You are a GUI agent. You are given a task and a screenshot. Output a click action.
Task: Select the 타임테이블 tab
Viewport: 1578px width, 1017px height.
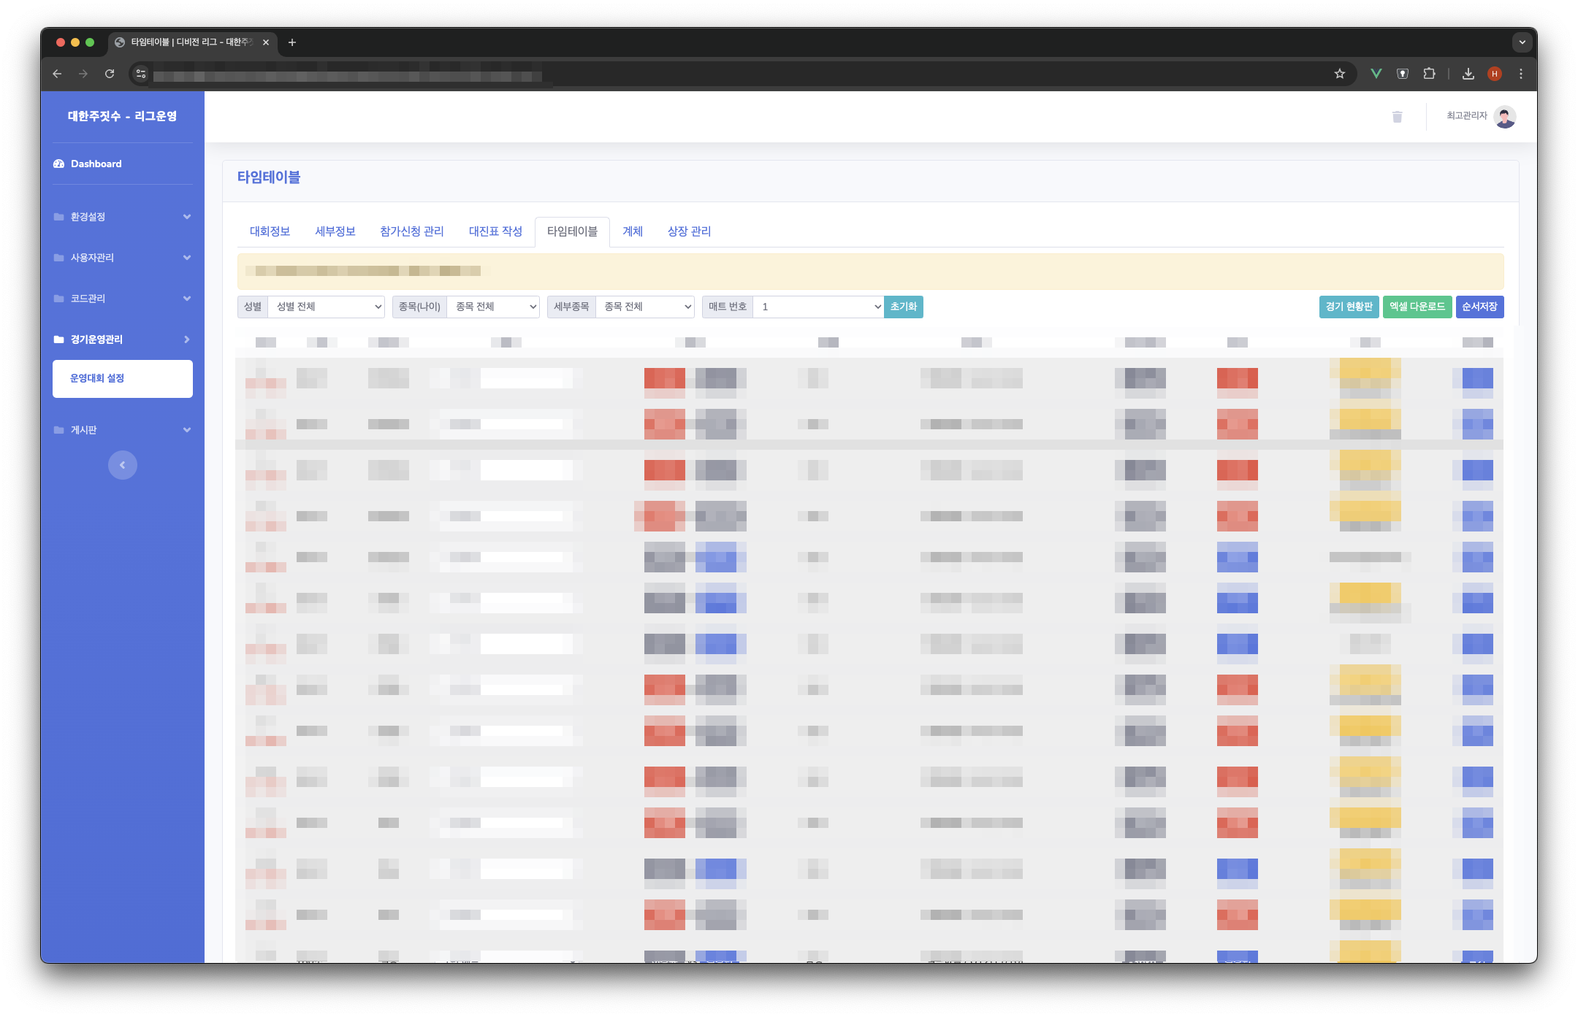(572, 231)
